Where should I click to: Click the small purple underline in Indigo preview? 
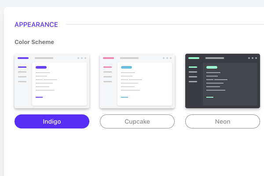[39, 97]
